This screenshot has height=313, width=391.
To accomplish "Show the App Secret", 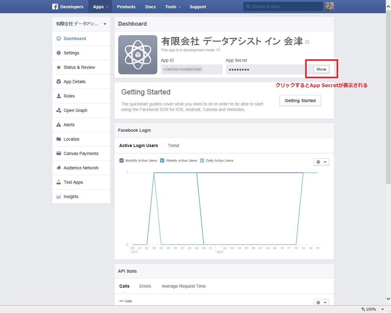I will coord(321,69).
